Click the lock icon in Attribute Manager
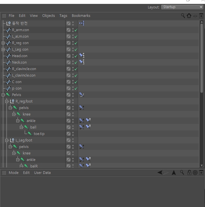 (x=189, y=172)
